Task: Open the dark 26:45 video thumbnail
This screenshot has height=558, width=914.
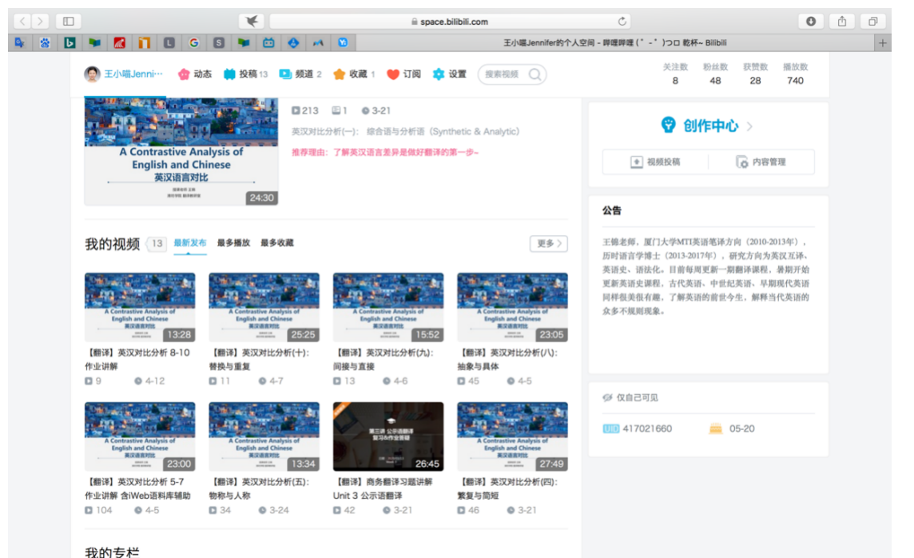Action: pyautogui.click(x=388, y=436)
